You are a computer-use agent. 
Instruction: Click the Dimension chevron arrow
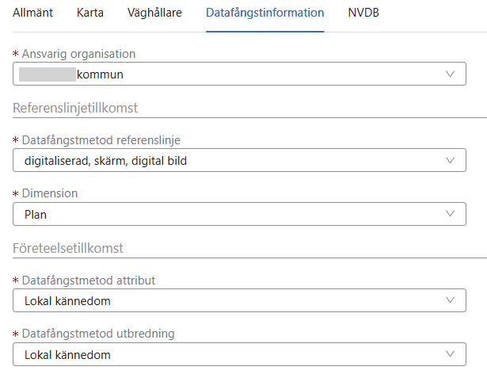click(451, 213)
